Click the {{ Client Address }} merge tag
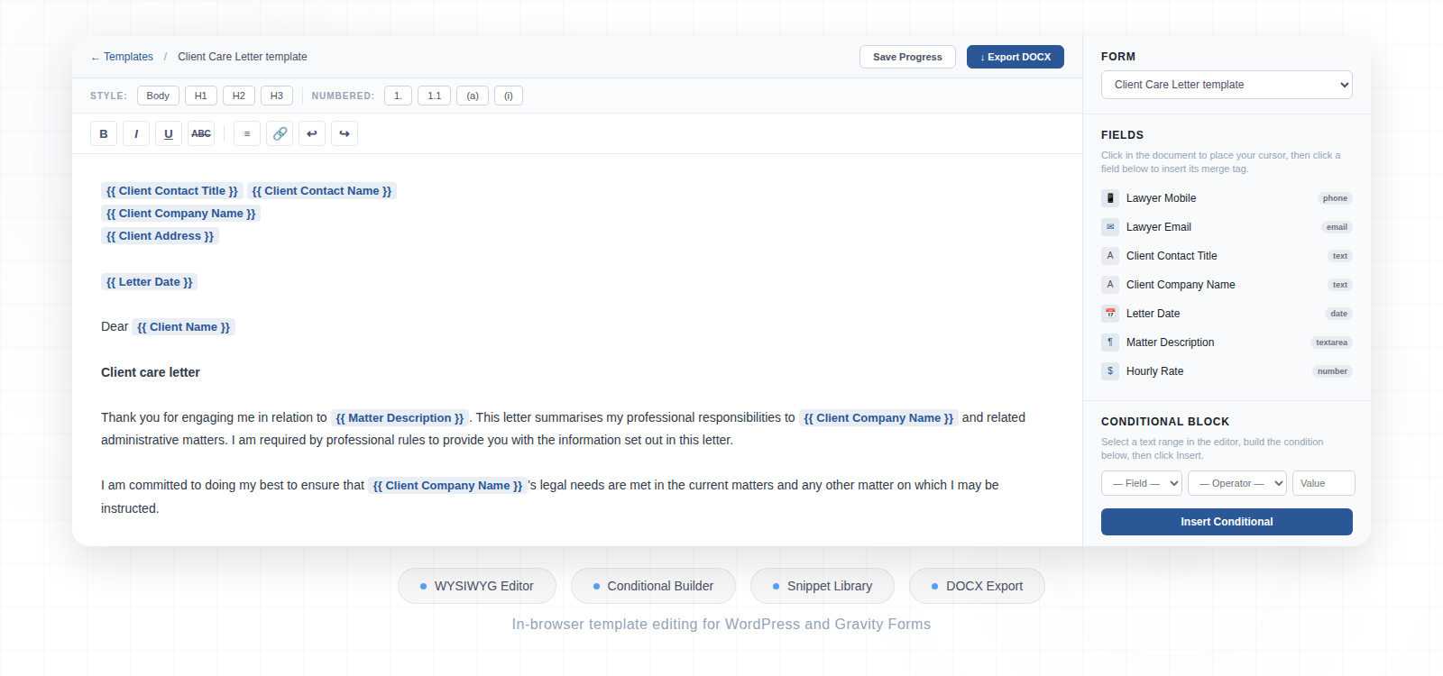This screenshot has width=1443, height=676. (x=160, y=236)
